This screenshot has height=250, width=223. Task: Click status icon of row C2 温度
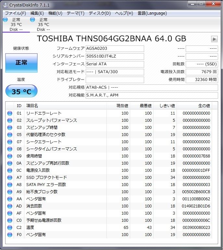pos(10,228)
